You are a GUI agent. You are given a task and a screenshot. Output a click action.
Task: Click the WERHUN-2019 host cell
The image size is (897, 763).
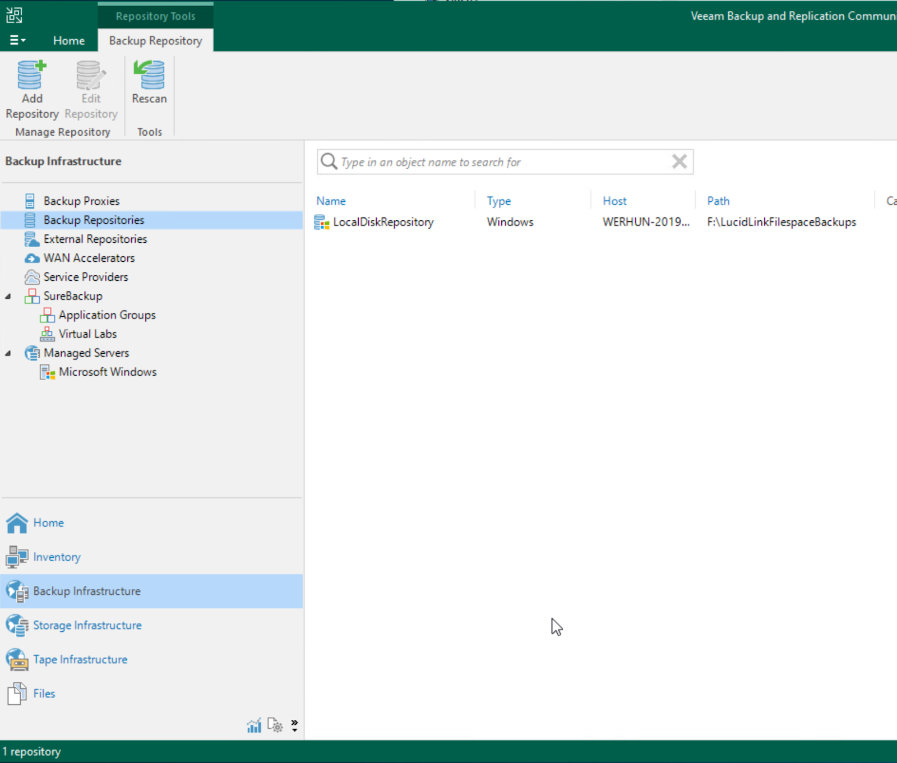pyautogui.click(x=646, y=222)
